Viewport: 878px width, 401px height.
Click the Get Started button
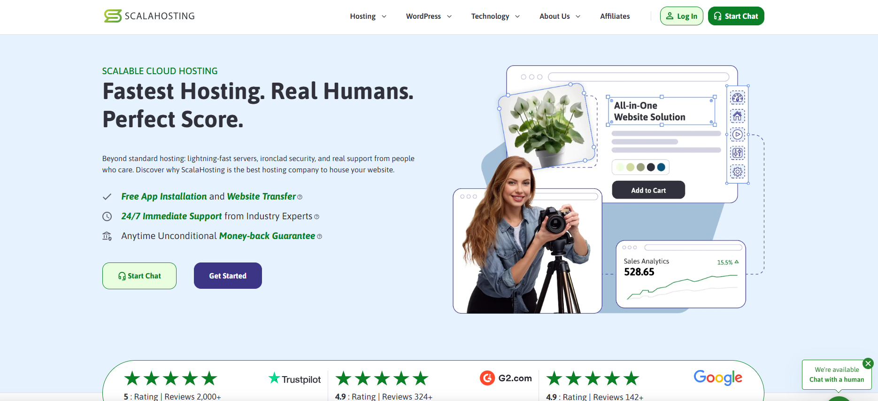[228, 276]
